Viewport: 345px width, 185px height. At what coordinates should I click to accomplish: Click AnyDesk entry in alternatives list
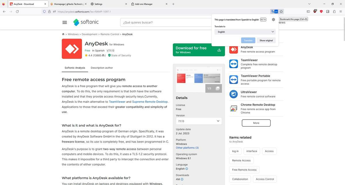[x=256, y=49]
